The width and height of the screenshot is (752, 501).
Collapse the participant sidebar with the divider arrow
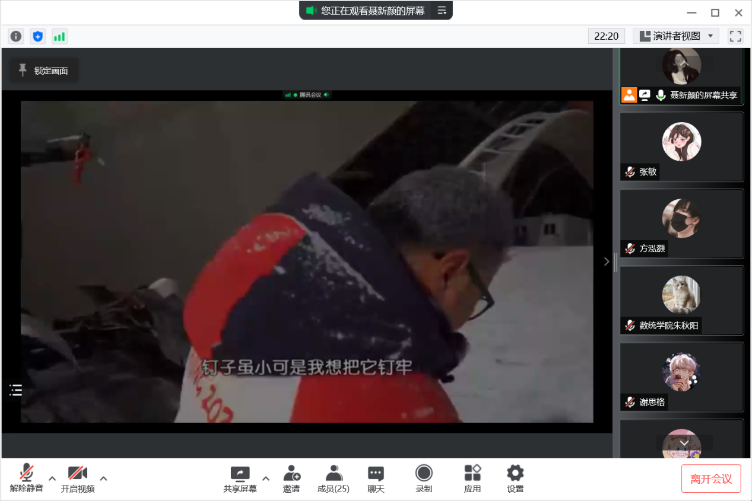(606, 261)
